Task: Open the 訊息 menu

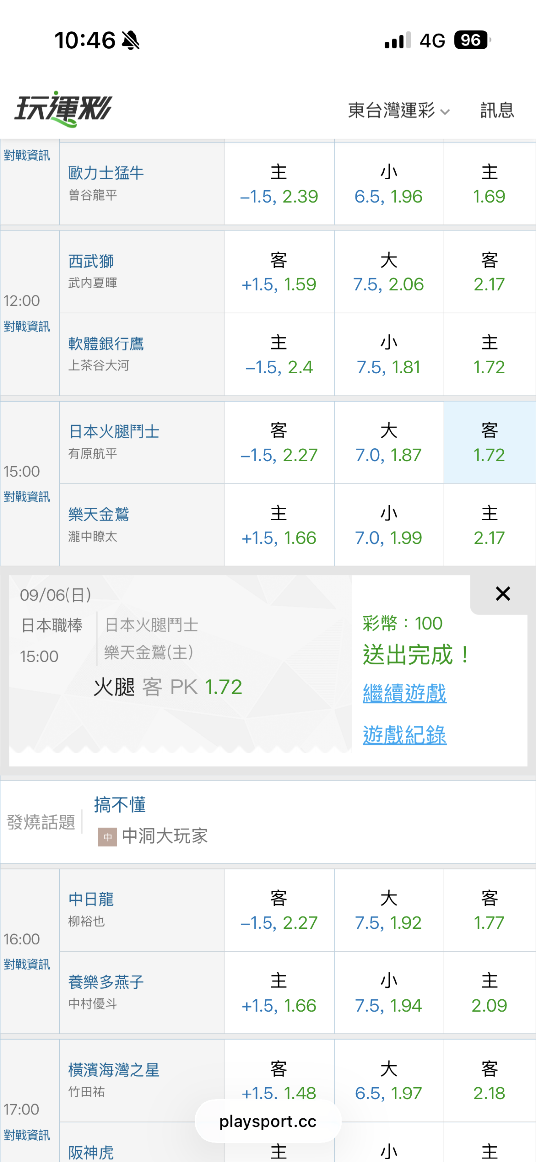Action: 497,110
